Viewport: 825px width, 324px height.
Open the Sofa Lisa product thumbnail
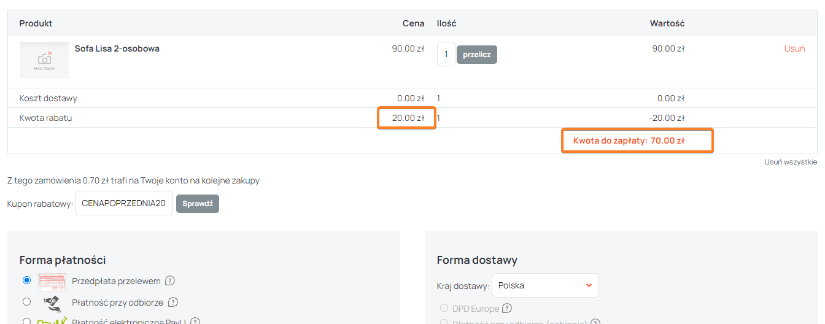pos(44,60)
